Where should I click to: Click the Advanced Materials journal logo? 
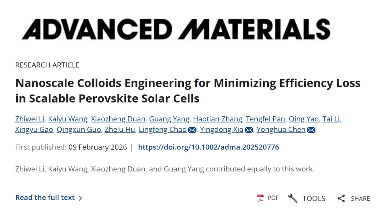click(176, 29)
